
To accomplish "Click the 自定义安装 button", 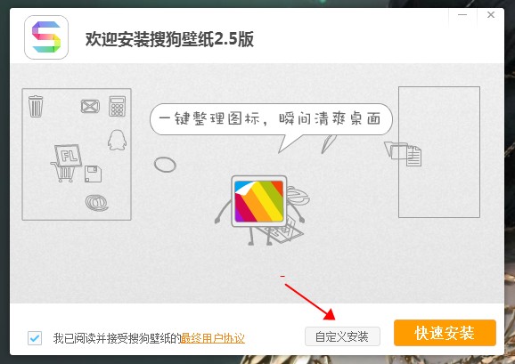I will [342, 336].
